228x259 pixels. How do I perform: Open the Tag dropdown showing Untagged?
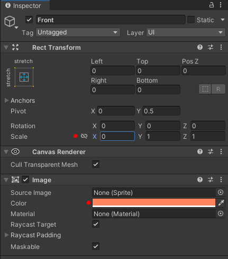(x=78, y=32)
